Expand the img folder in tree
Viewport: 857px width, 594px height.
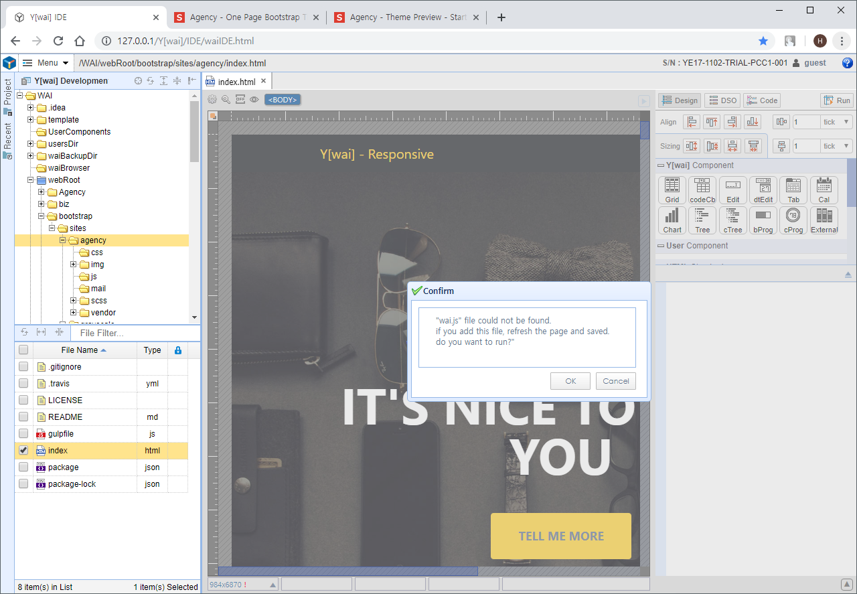tap(74, 265)
